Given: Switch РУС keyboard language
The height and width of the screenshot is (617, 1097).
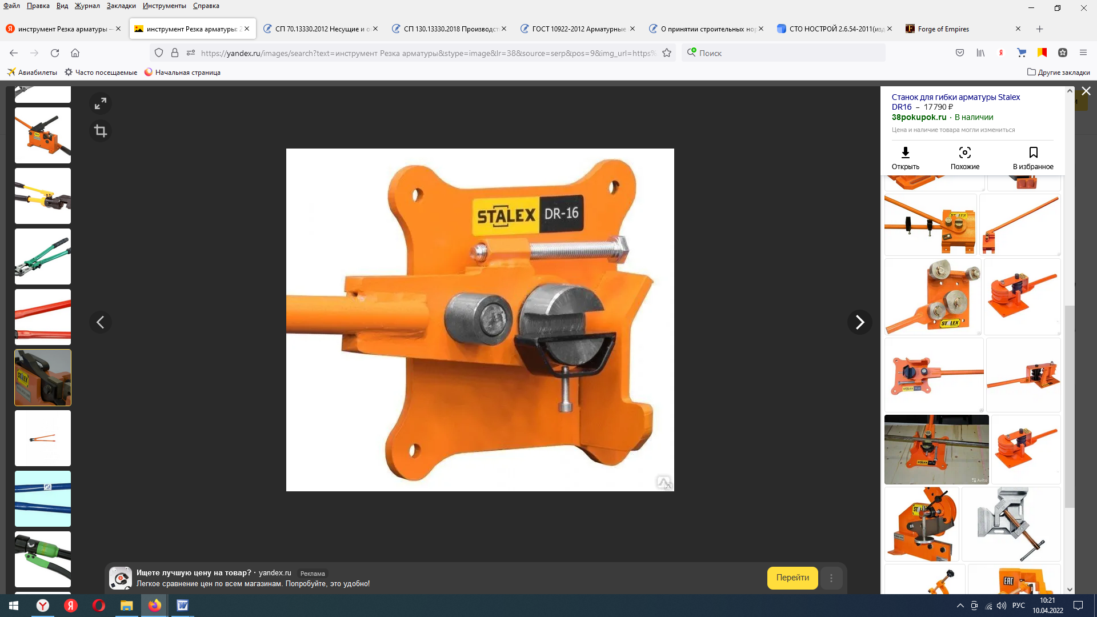Looking at the screenshot, I should [x=1018, y=606].
